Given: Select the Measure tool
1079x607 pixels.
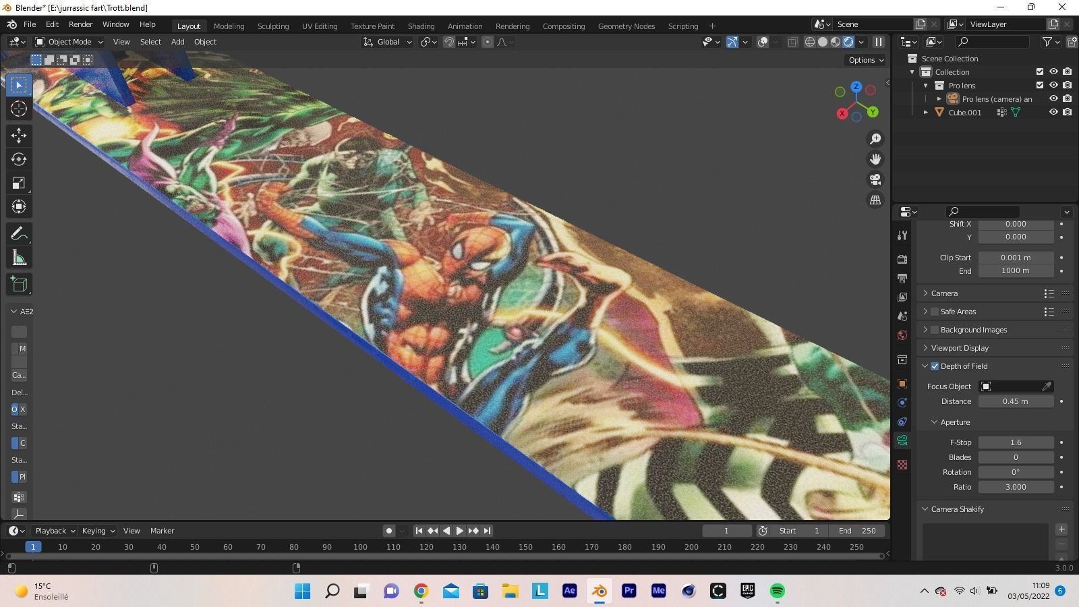Looking at the screenshot, I should 19,258.
